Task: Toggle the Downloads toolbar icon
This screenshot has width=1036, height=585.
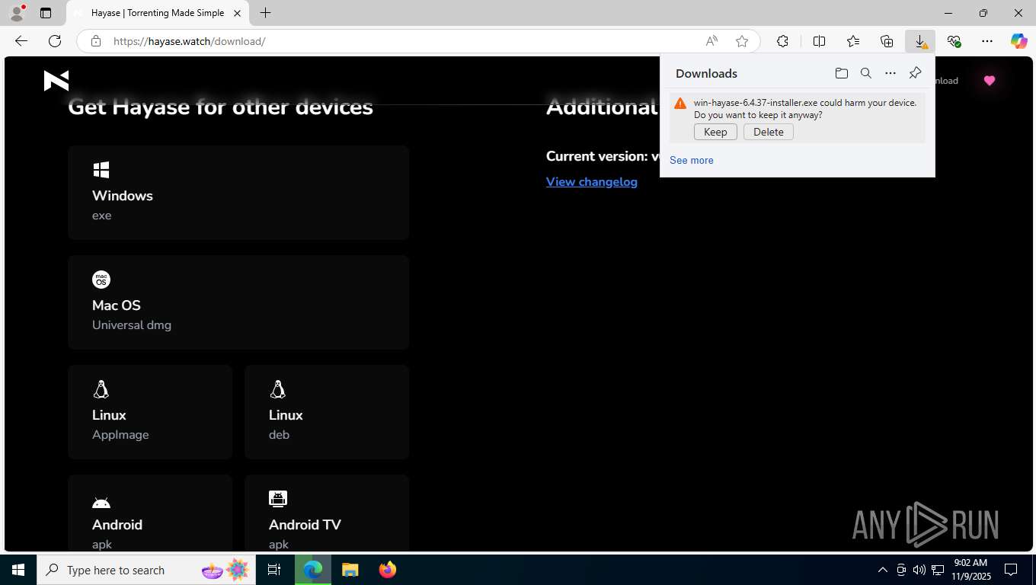Action: click(x=920, y=41)
